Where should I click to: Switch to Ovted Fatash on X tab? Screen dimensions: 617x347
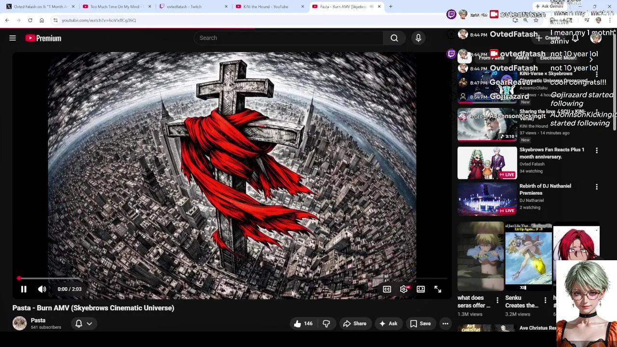41,7
